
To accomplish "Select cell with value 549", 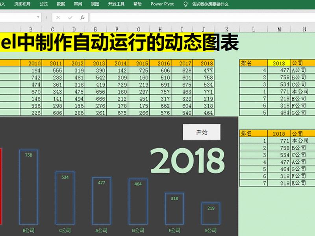I will (x=182, y=112).
